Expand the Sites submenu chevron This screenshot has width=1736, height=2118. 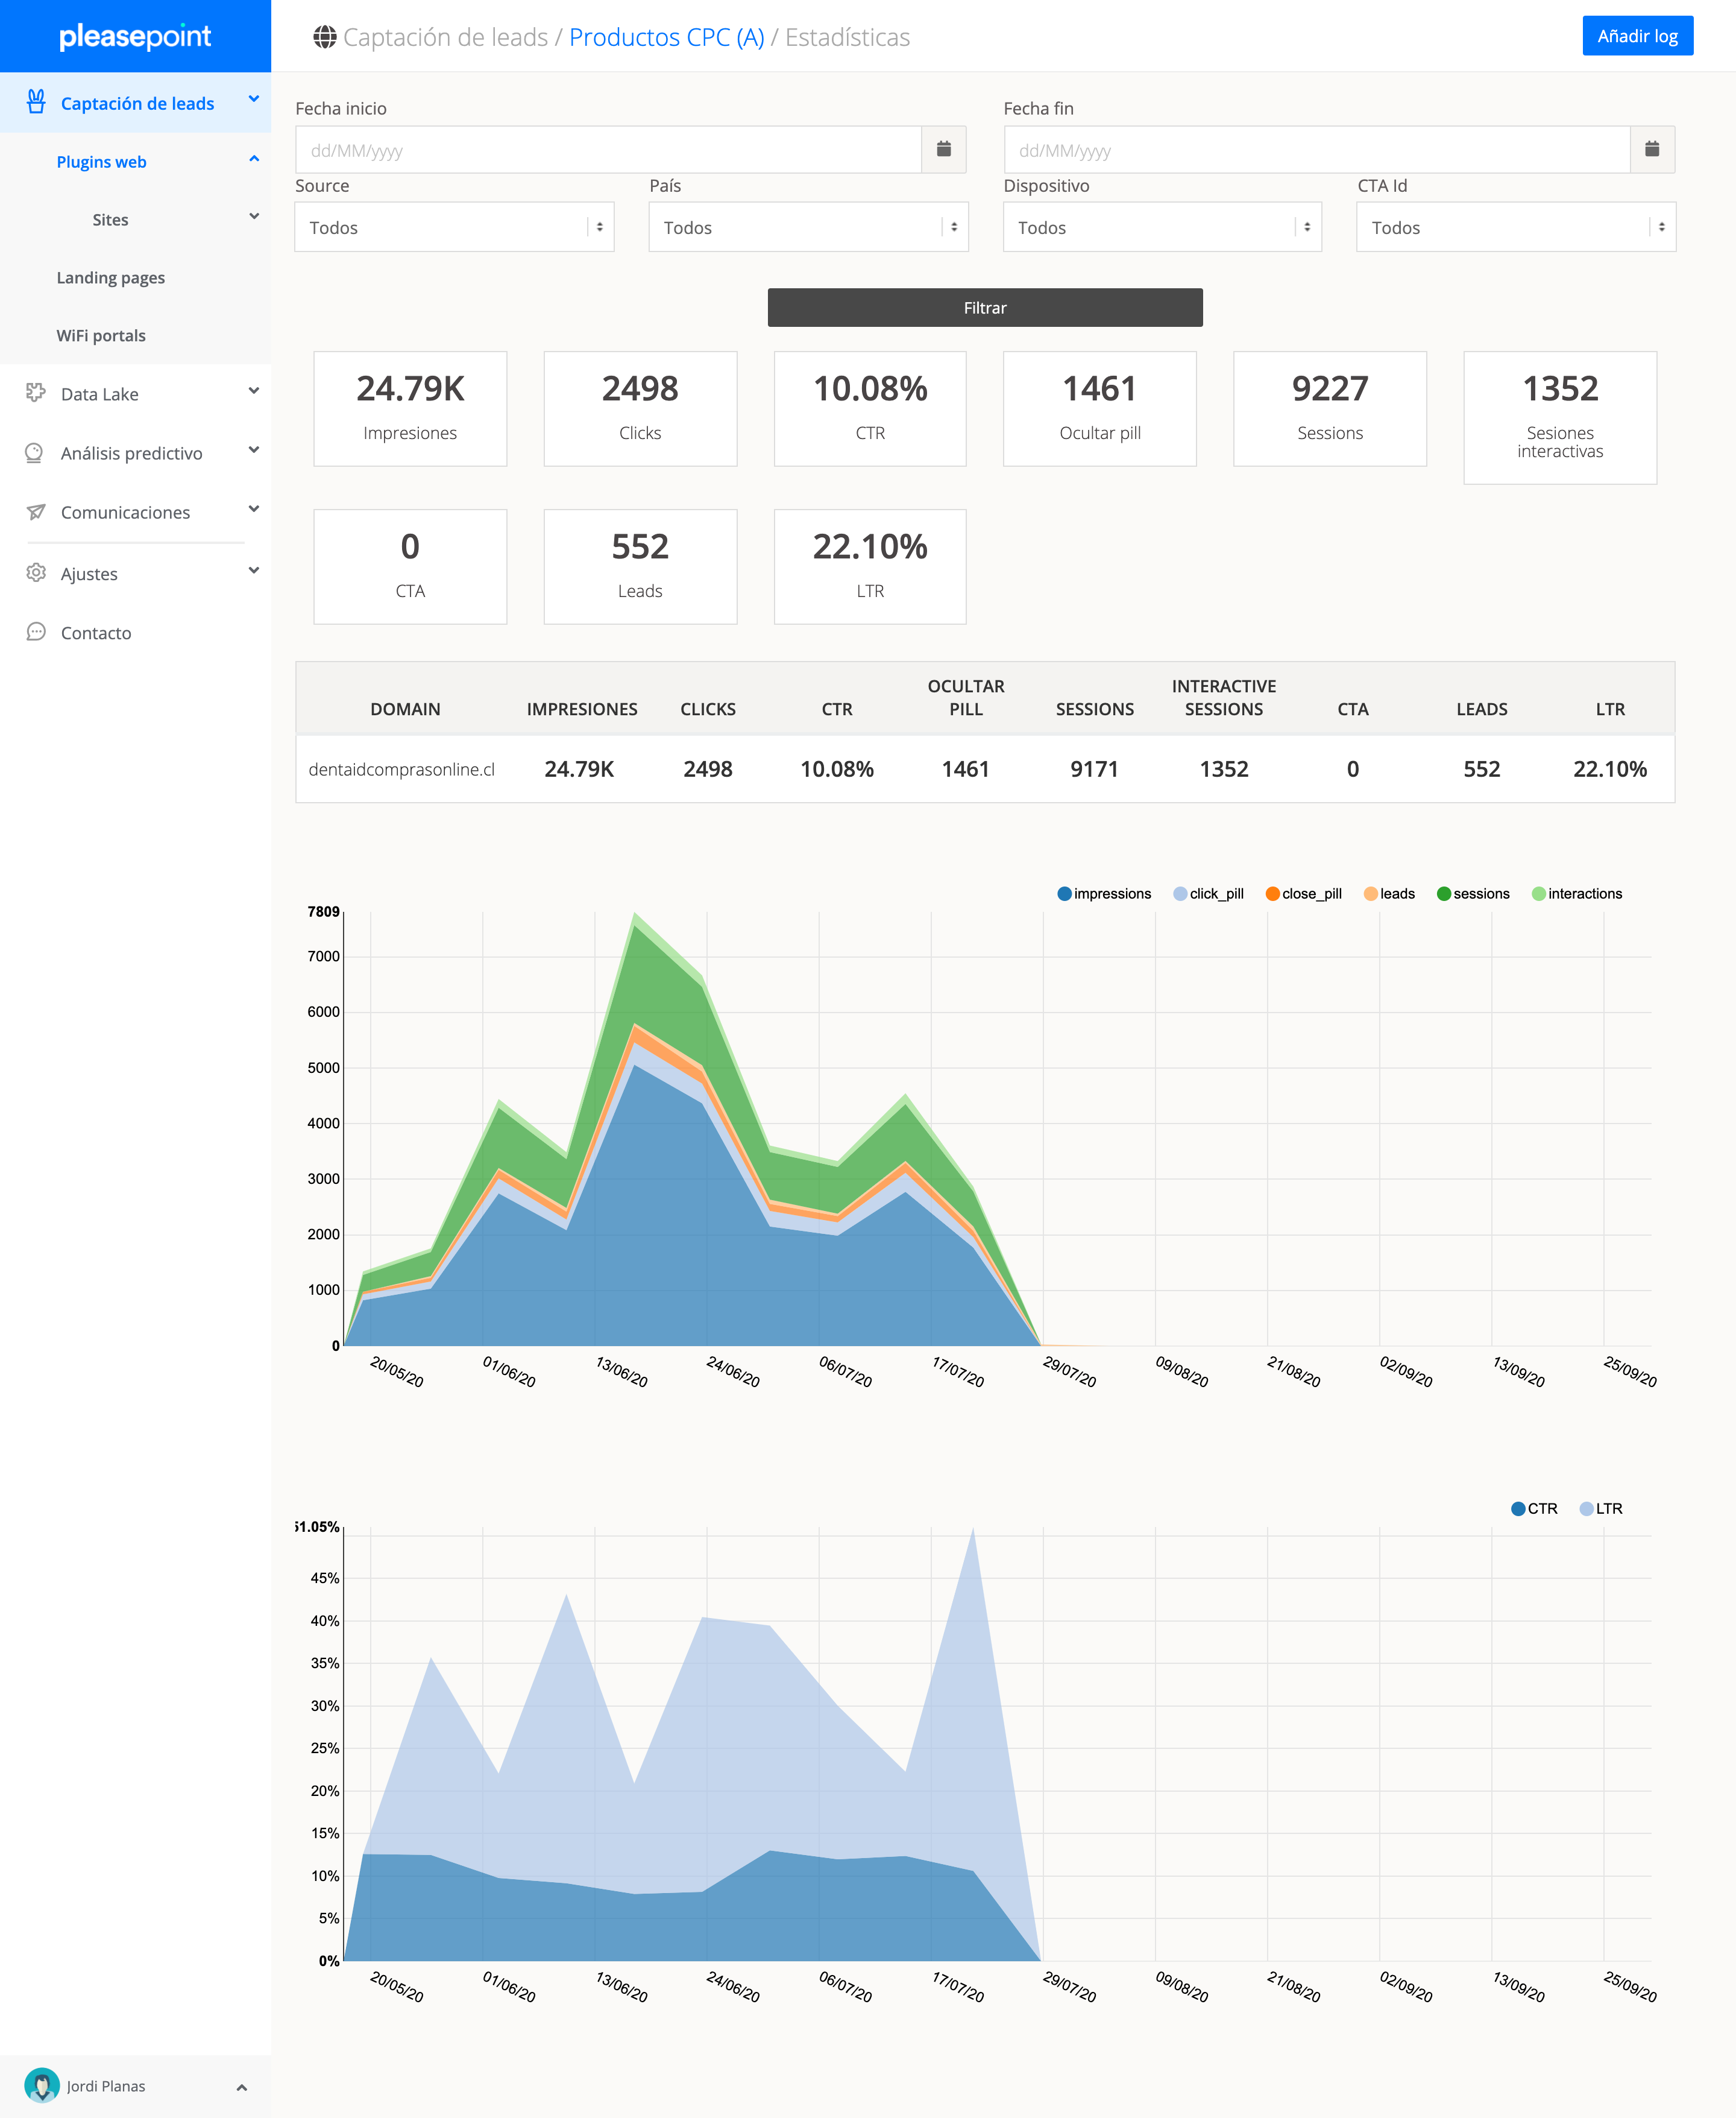coord(254,217)
